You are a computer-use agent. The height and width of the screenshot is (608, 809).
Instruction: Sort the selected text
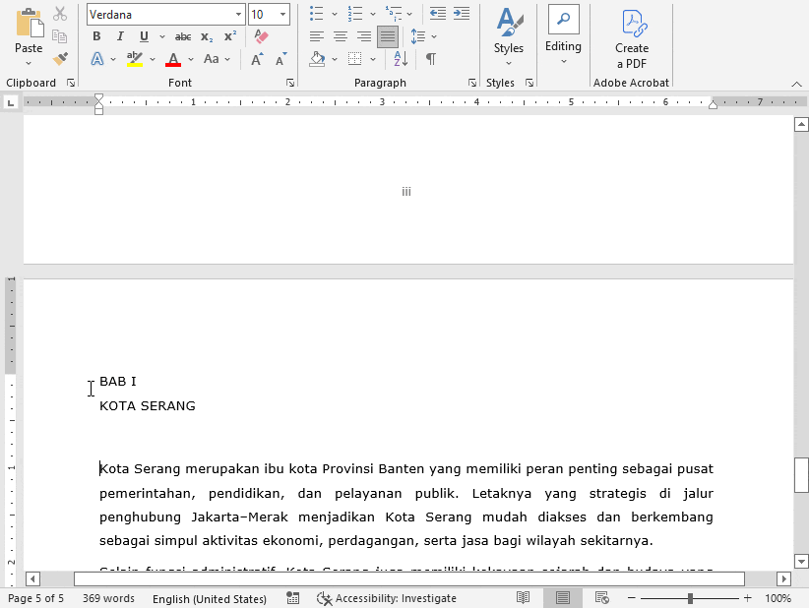pos(399,59)
